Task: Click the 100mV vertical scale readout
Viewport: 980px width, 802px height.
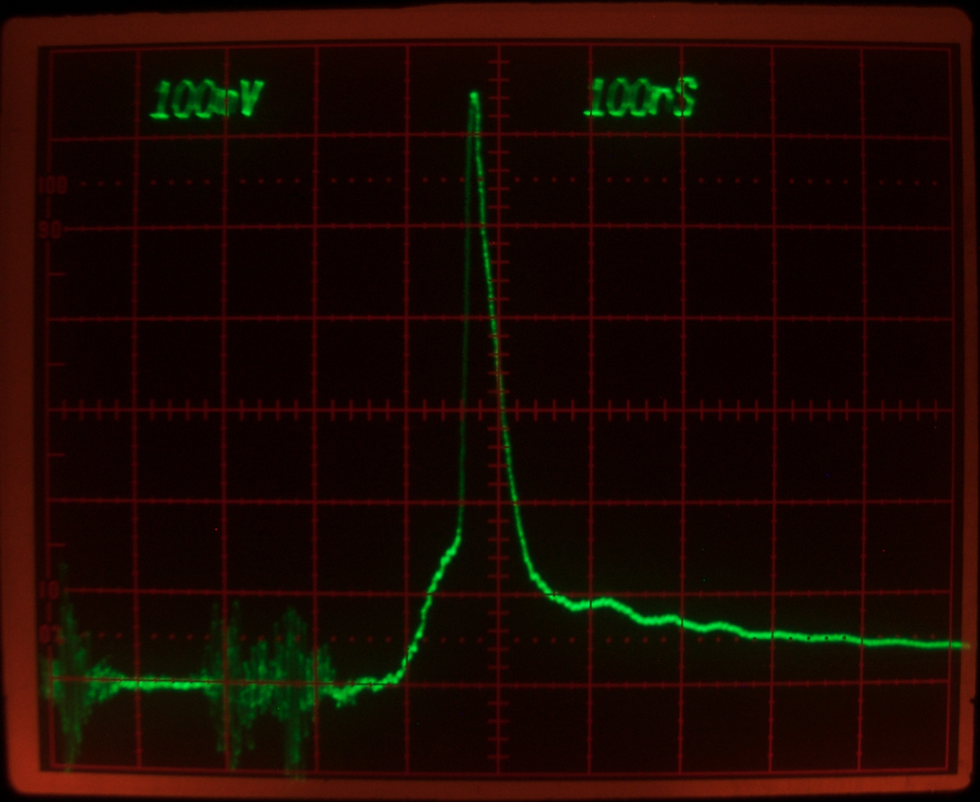Action: pyautogui.click(x=206, y=99)
